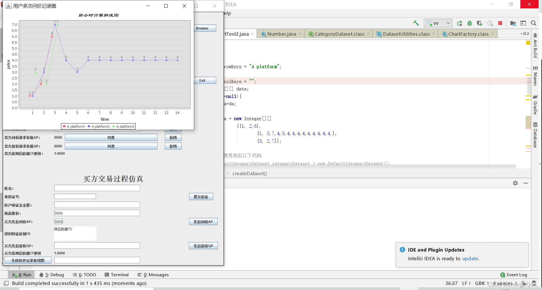The height and width of the screenshot is (290, 542).
Task: Expand the createDataset() section
Action: (228, 173)
